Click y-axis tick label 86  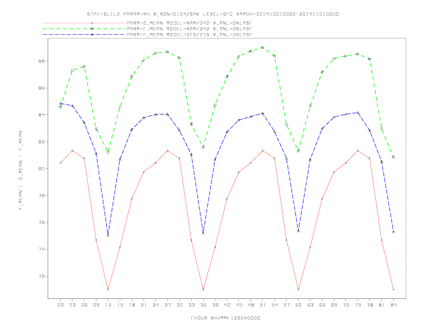click(41, 88)
